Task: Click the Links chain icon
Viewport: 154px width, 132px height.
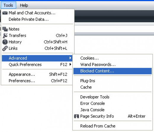Action: tap(5, 48)
